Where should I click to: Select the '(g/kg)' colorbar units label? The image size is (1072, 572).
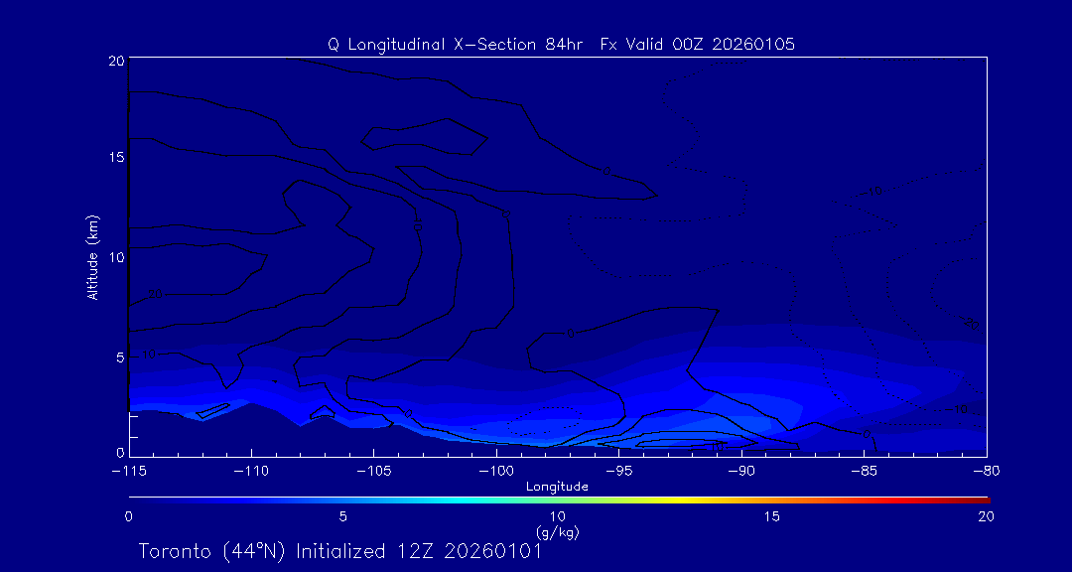[557, 531]
